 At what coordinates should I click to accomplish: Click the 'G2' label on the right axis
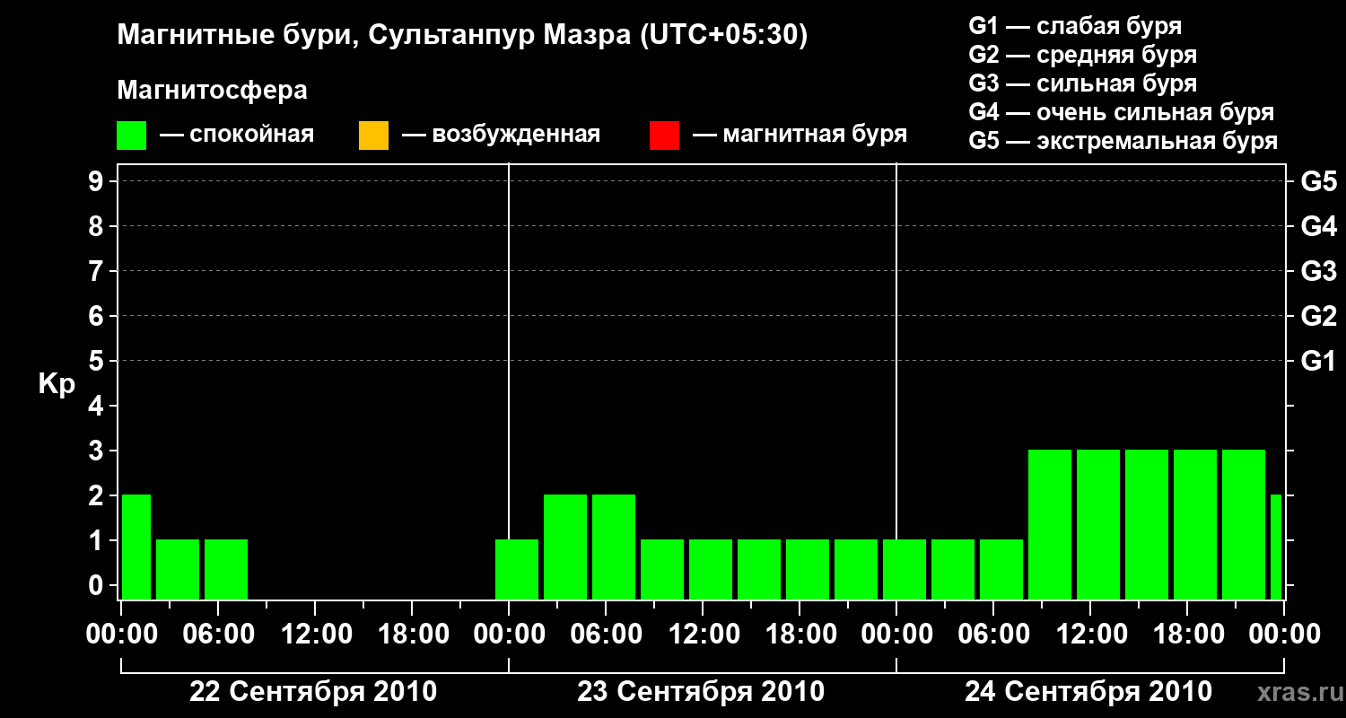point(1318,316)
